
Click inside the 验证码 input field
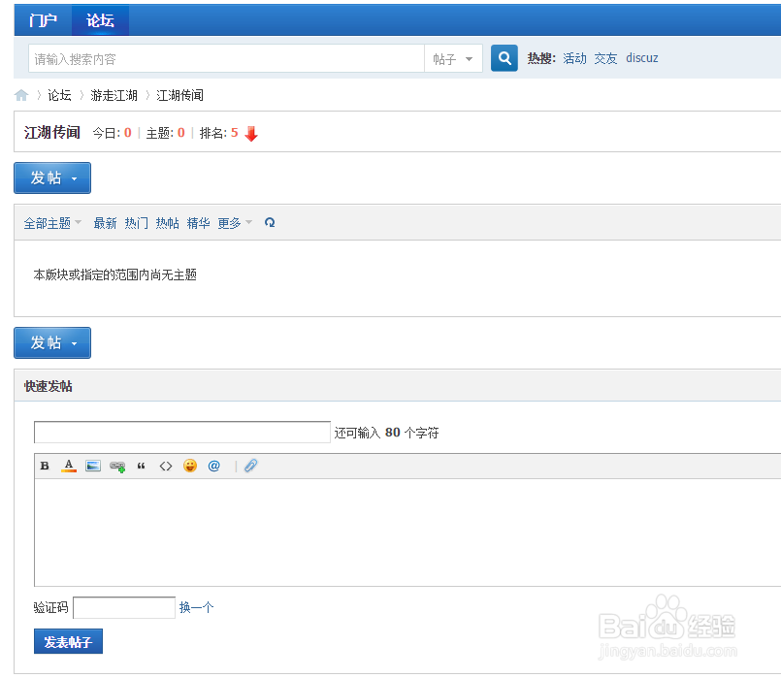click(123, 607)
